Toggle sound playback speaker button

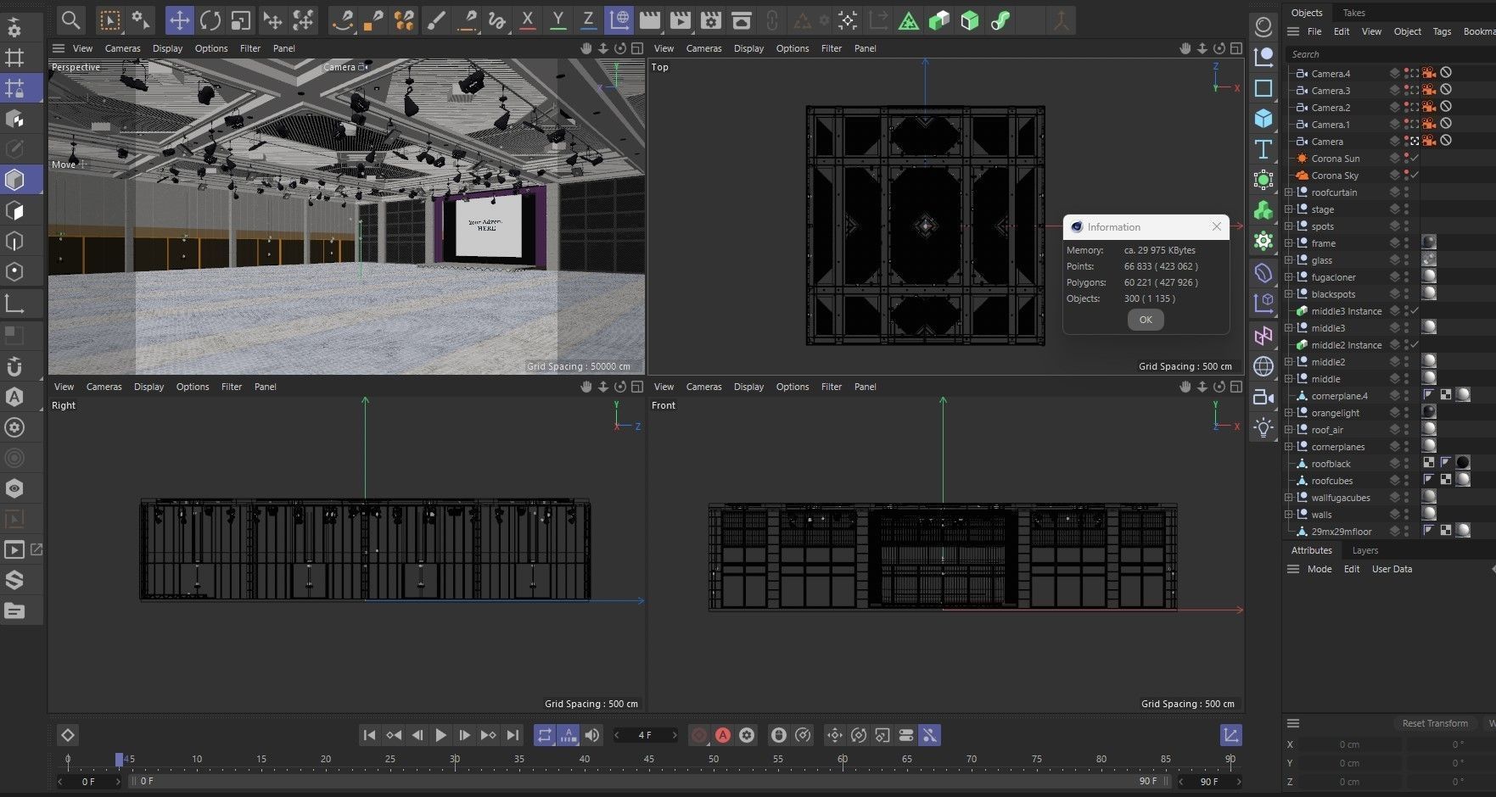click(592, 735)
